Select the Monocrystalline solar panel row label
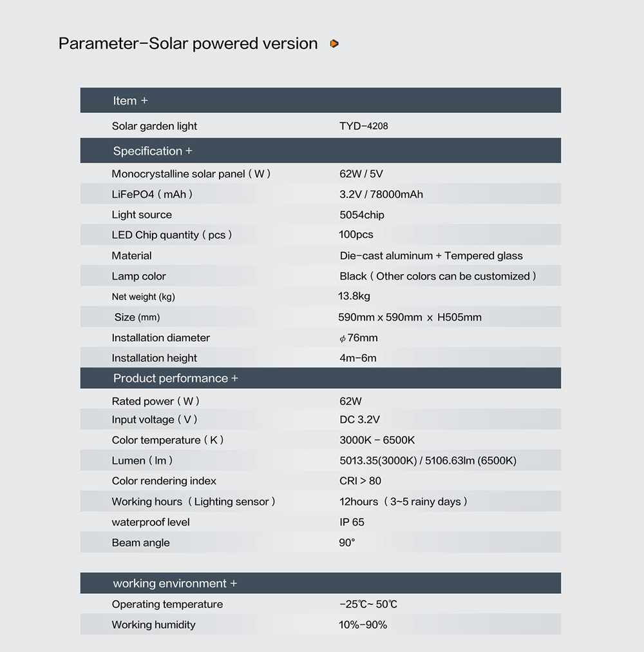The image size is (644, 652). [x=191, y=174]
